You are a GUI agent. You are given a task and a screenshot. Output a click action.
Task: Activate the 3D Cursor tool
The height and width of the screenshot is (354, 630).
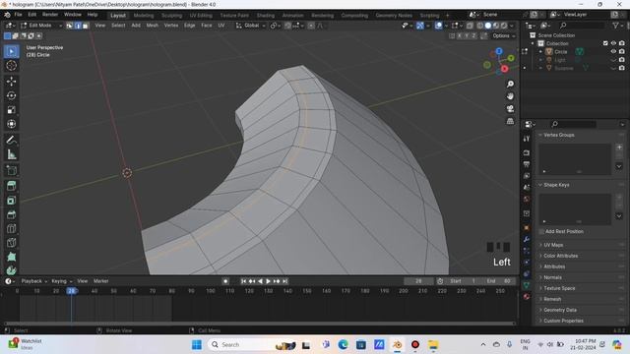[x=11, y=66]
